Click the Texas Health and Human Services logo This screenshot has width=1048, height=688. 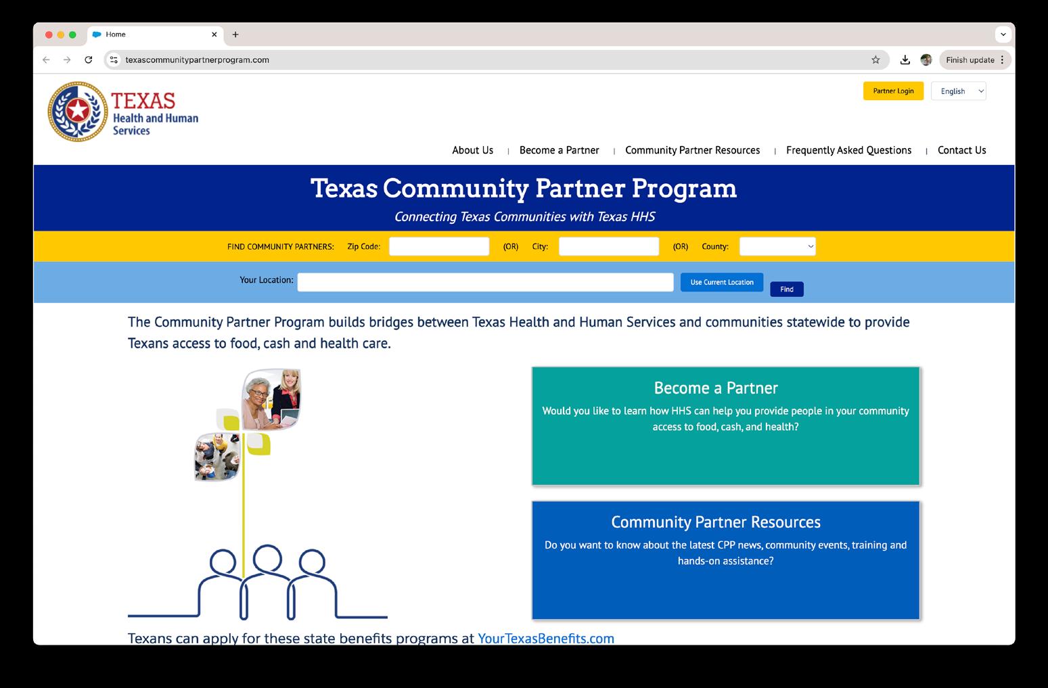tap(122, 112)
